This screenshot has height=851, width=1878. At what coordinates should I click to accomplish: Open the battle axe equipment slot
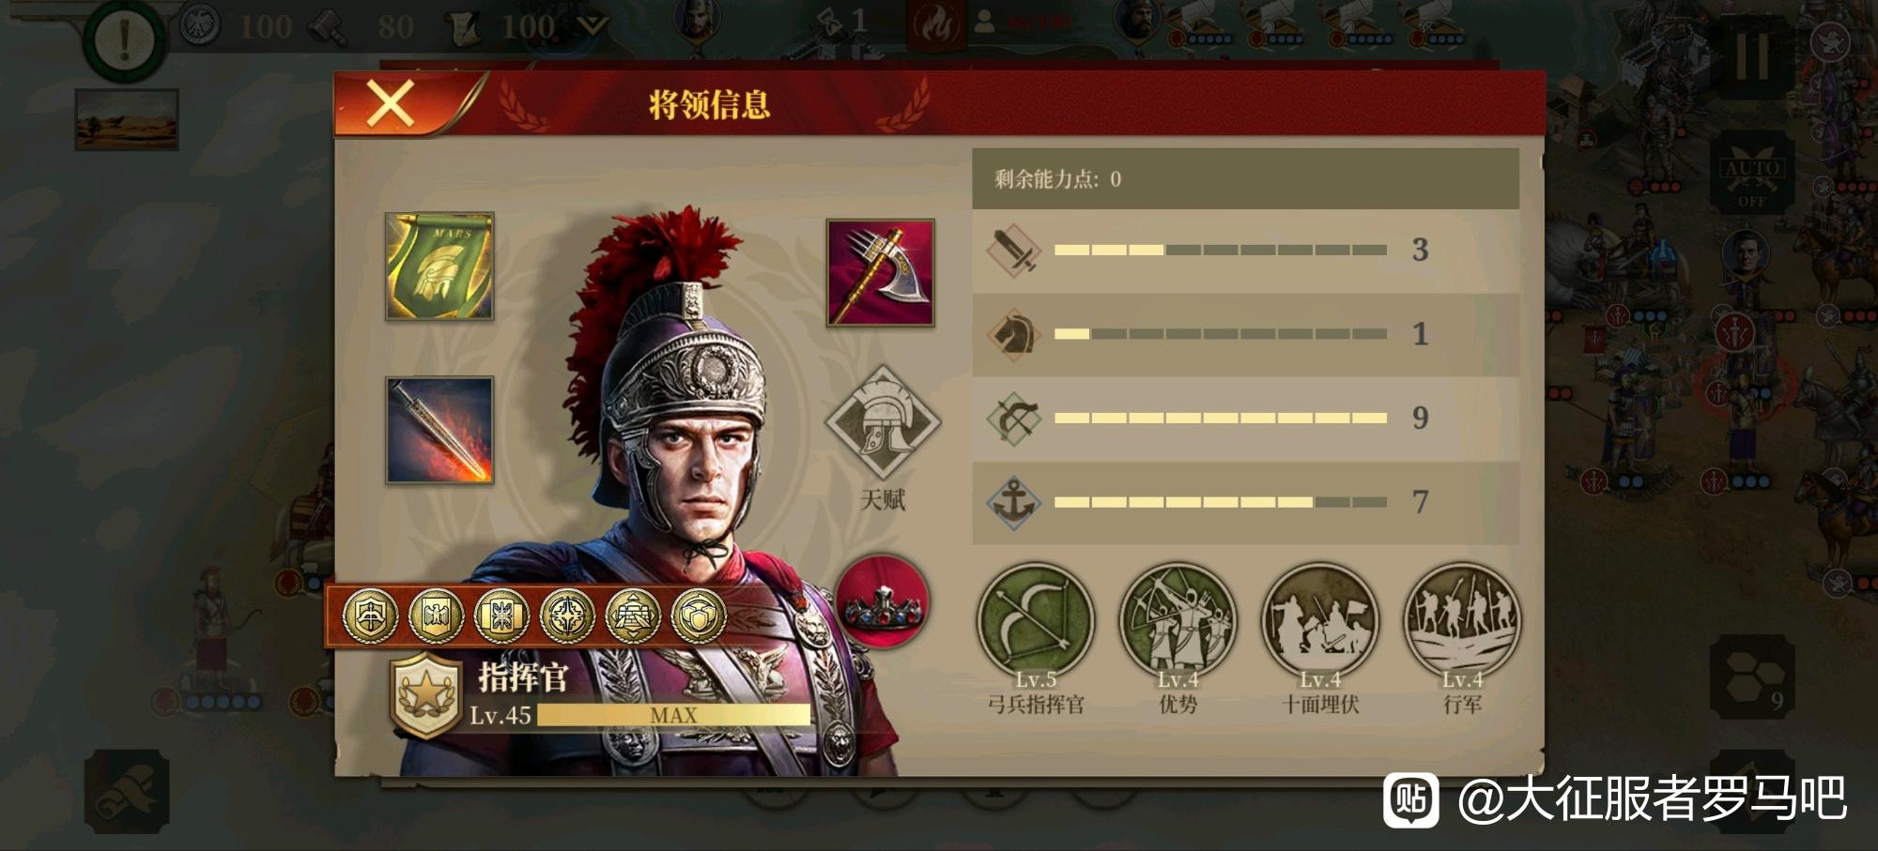click(x=881, y=273)
